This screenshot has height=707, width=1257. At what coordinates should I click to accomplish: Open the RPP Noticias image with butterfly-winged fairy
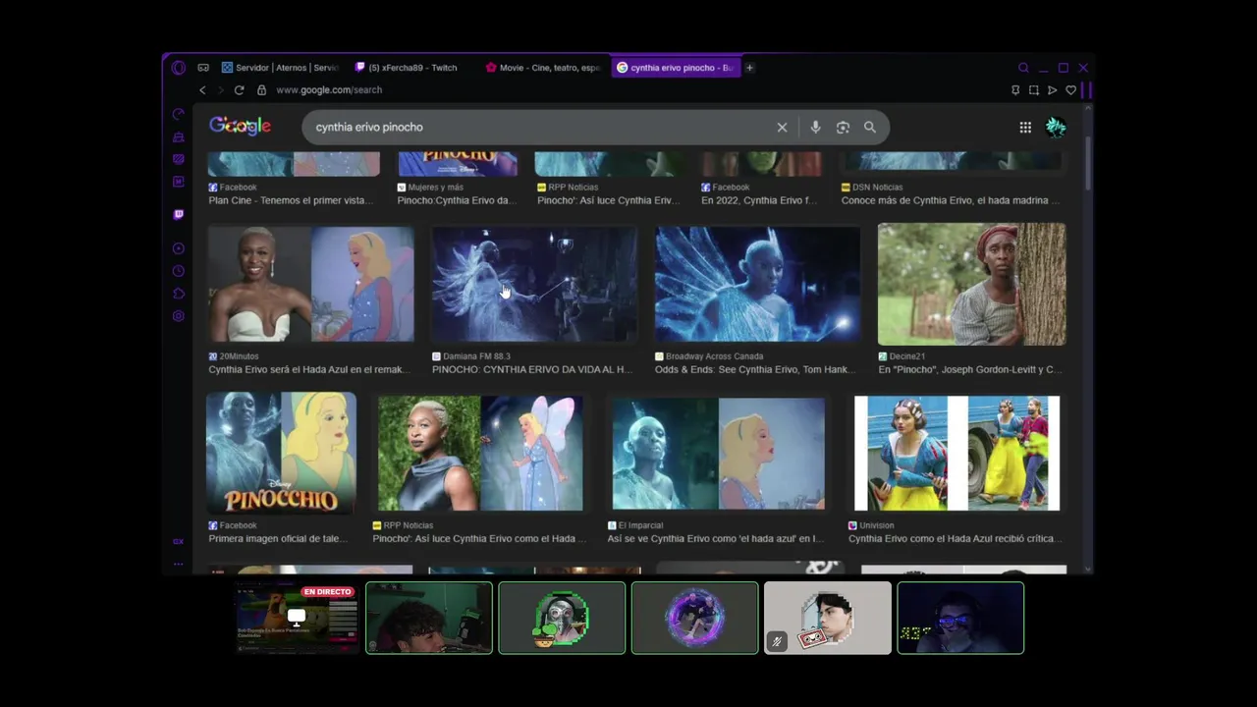(x=480, y=453)
